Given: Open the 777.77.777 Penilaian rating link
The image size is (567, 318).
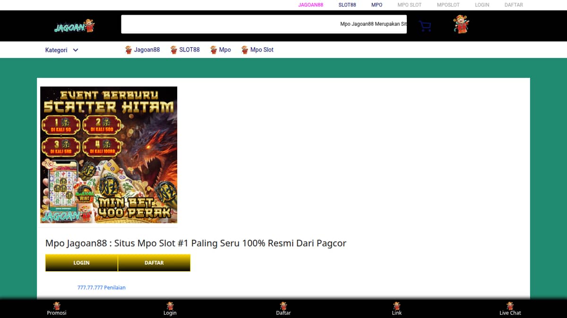Looking at the screenshot, I should (x=102, y=287).
